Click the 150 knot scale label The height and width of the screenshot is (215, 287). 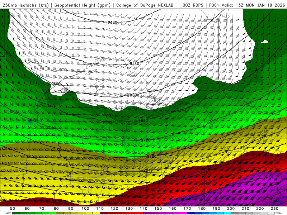tap(158, 209)
